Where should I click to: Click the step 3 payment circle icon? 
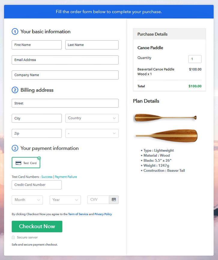click(15, 148)
